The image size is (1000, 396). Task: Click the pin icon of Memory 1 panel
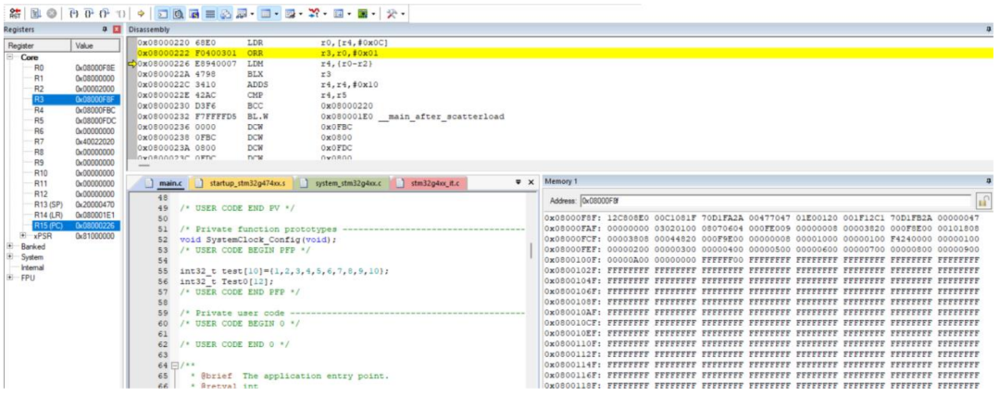(x=990, y=181)
